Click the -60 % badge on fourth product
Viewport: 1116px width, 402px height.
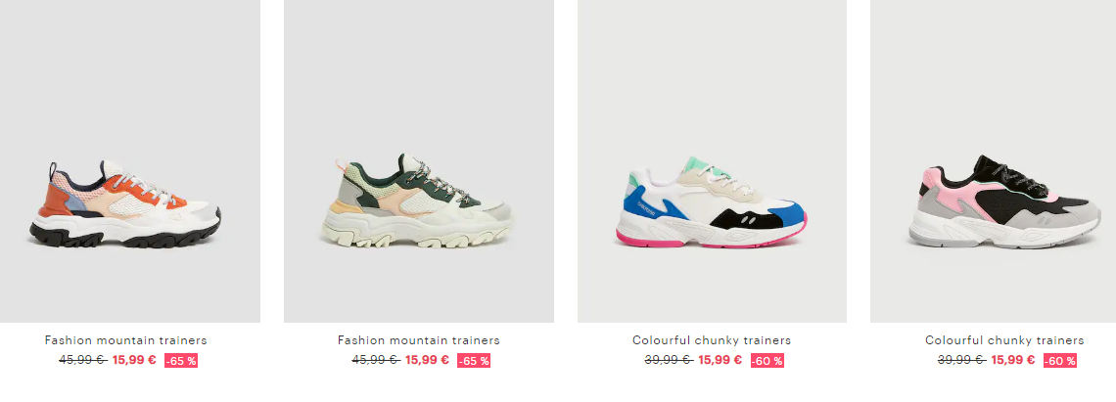[x=1060, y=361]
